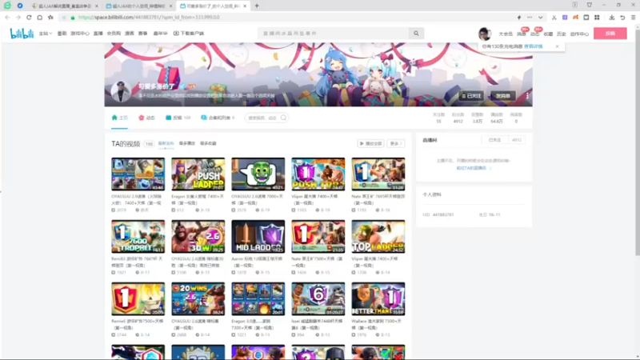Open the browser hamburger menu
The height and width of the screenshot is (360, 640).
click(x=633, y=18)
